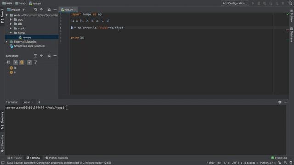The height and width of the screenshot is (165, 294).
Task: Click Add Configuration button
Action: (x=235, y=3)
